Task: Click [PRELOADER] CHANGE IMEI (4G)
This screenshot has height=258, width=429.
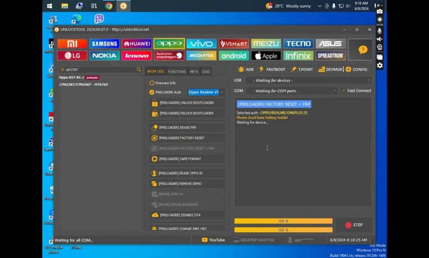Action: coord(187,228)
